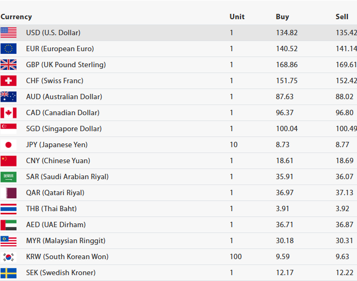Click the Currency column header
Viewport: 357px width, 281px height.
click(16, 17)
